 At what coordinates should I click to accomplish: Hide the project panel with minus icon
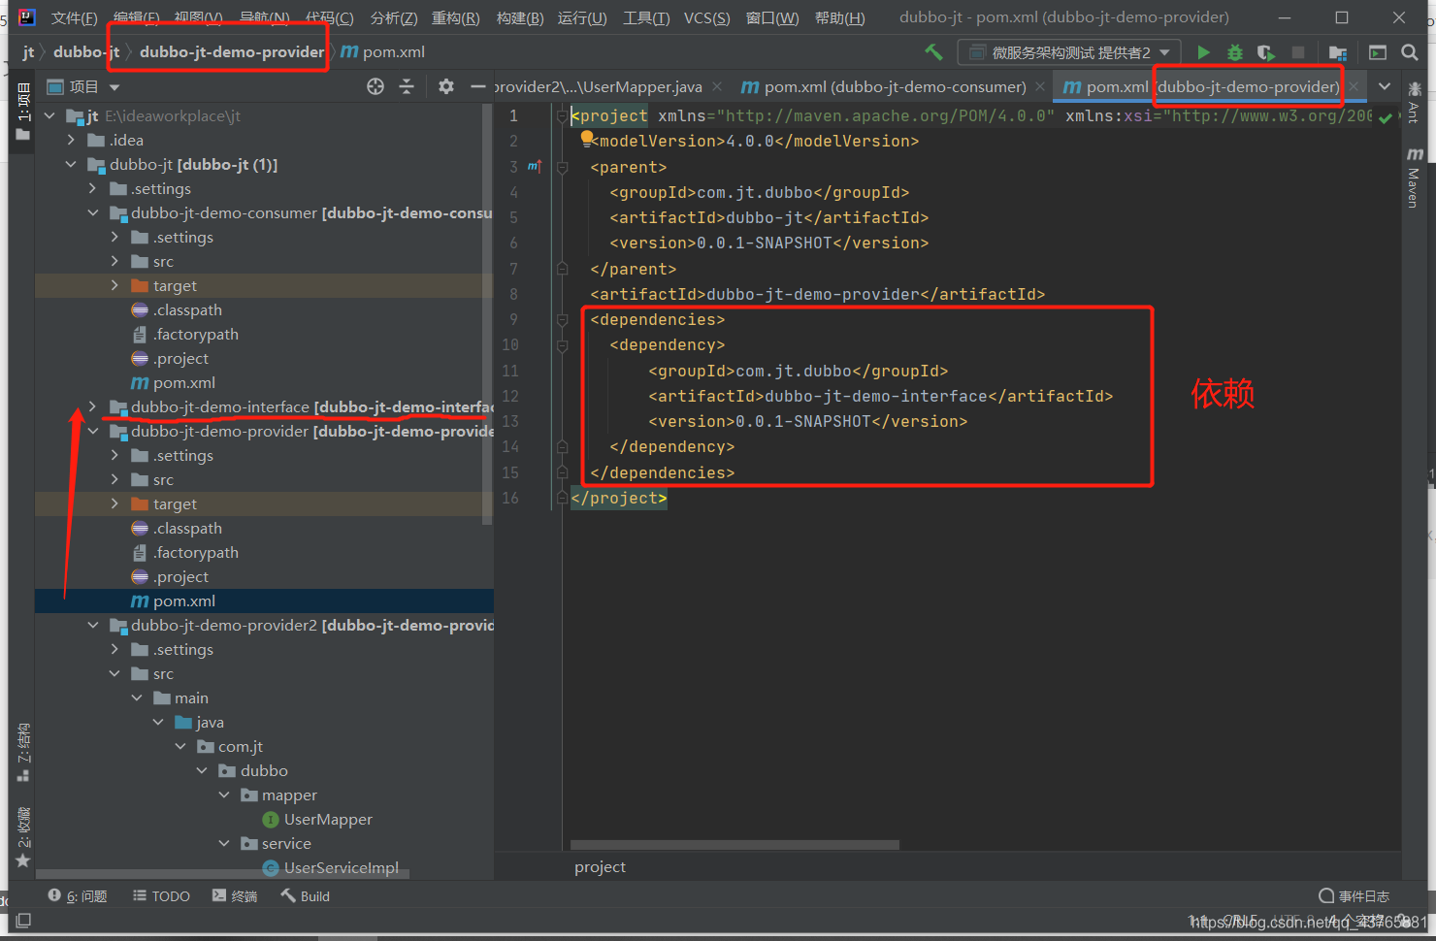(477, 86)
